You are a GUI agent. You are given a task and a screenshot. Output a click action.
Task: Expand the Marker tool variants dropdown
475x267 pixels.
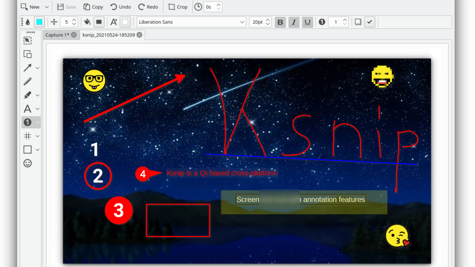coord(38,95)
